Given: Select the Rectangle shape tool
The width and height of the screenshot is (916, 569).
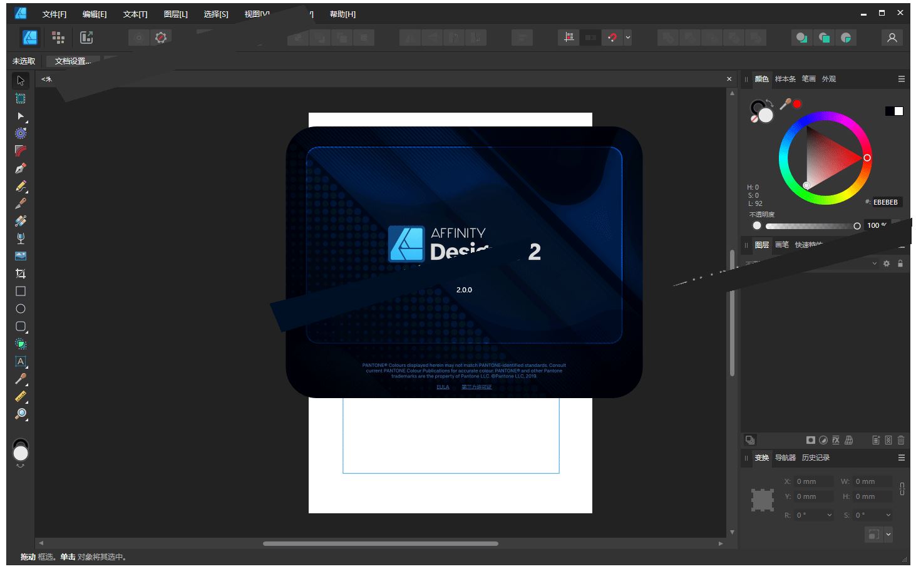Looking at the screenshot, I should [21, 291].
